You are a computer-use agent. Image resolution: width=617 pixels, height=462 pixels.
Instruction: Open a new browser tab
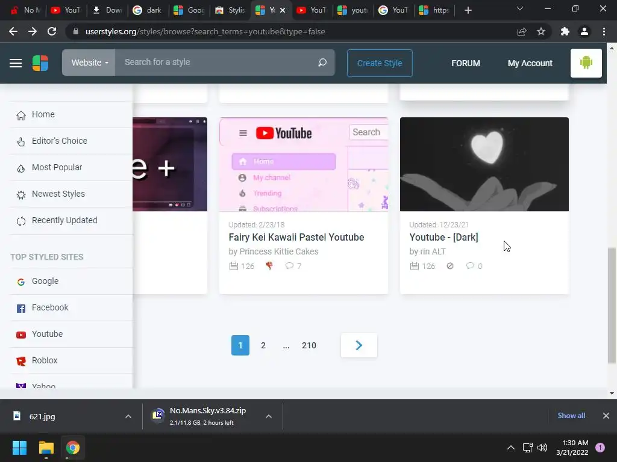click(468, 10)
